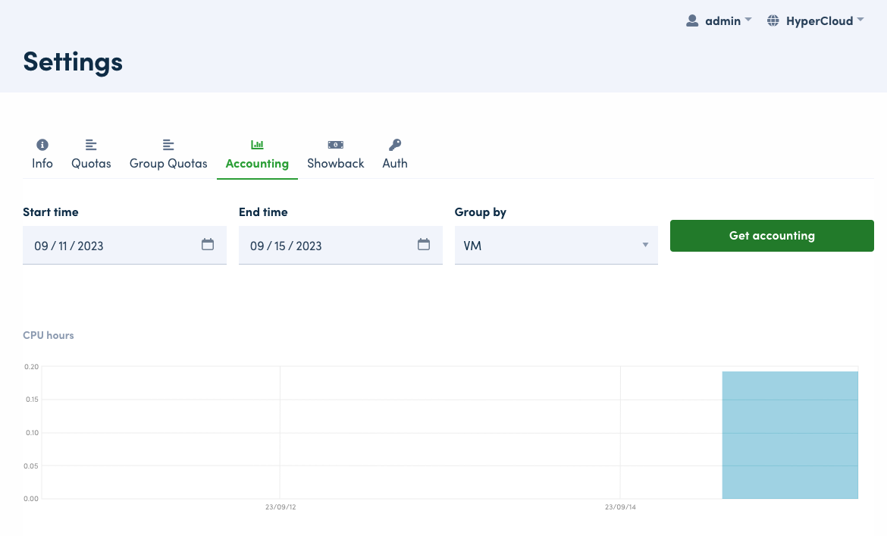Click the user avatar icon beside admin

pyautogui.click(x=691, y=21)
